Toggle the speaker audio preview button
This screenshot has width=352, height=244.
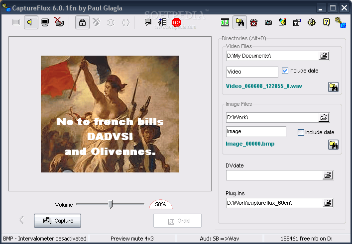(31, 22)
